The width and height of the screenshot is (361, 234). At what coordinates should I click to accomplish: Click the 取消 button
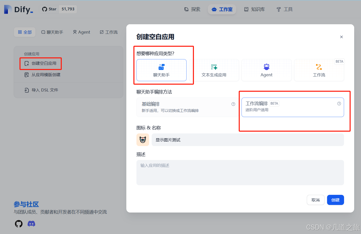click(x=316, y=200)
